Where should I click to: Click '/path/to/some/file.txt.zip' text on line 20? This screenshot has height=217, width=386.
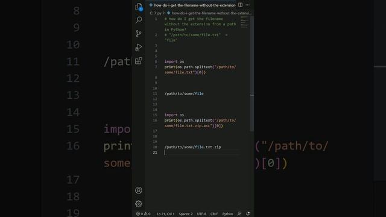pyautogui.click(x=192, y=147)
